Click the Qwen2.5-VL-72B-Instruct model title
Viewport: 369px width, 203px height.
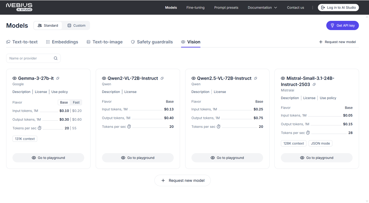[x=224, y=78]
